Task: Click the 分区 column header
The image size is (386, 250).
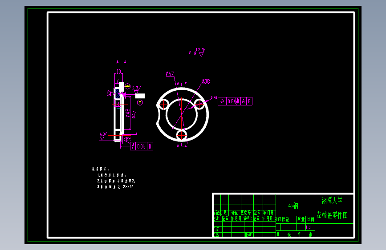Action: click(234, 213)
